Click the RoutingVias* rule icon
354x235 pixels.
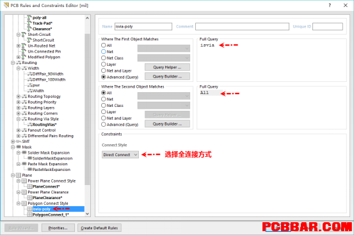click(x=30, y=124)
